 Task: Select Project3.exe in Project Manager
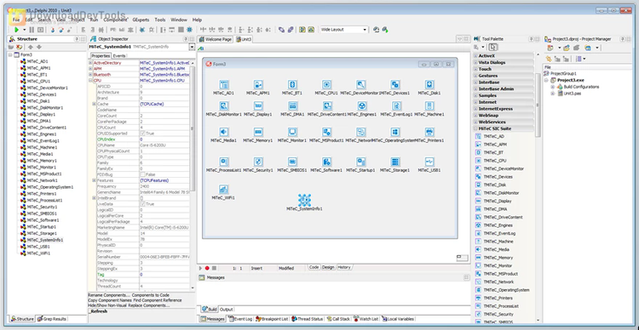571,80
